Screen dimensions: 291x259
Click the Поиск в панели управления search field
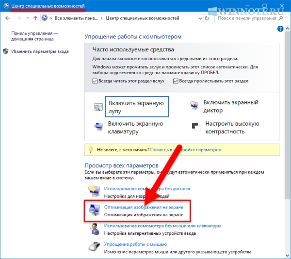click(245, 19)
